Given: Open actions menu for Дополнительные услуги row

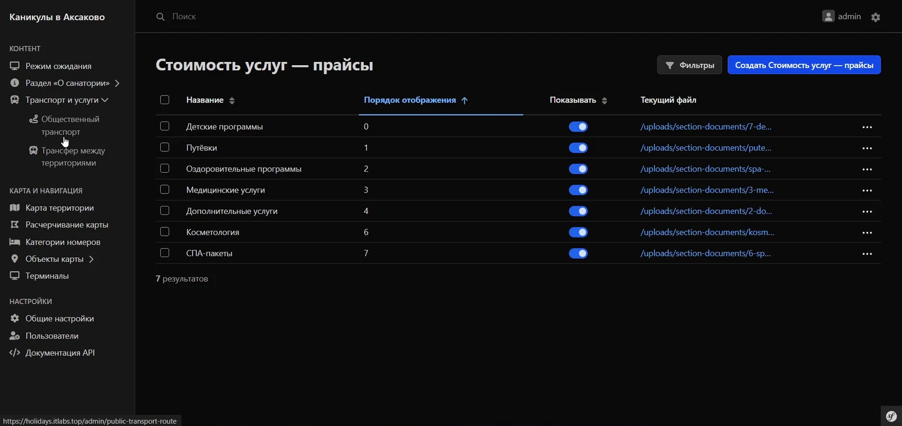Looking at the screenshot, I should click(x=867, y=212).
